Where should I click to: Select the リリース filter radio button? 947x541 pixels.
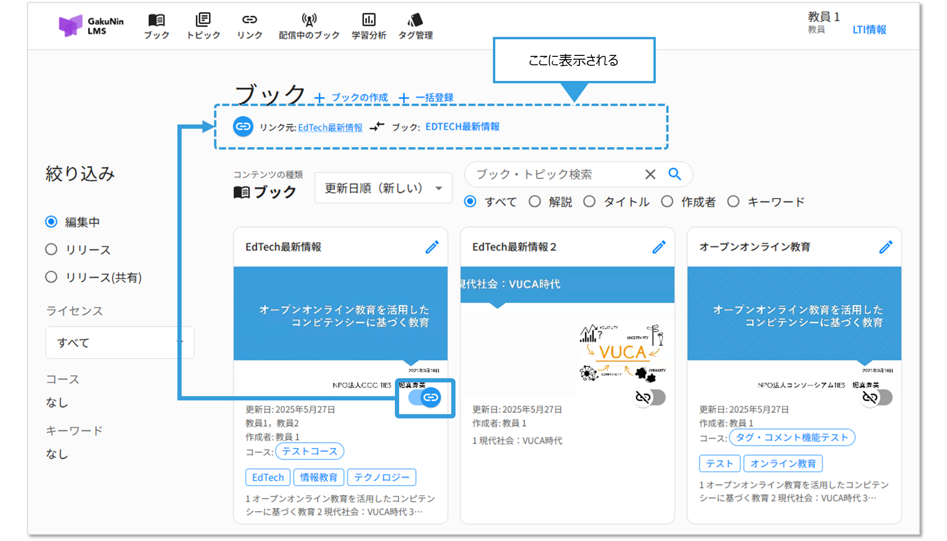pyautogui.click(x=51, y=249)
